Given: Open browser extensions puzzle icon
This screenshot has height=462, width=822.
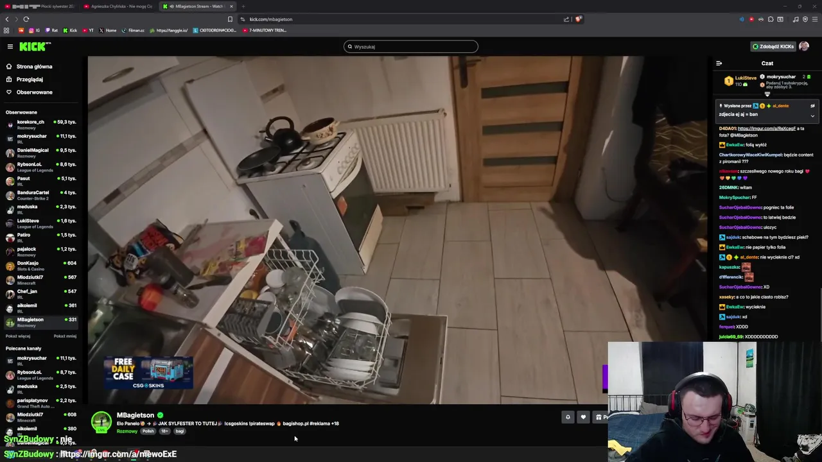Looking at the screenshot, I should point(771,19).
